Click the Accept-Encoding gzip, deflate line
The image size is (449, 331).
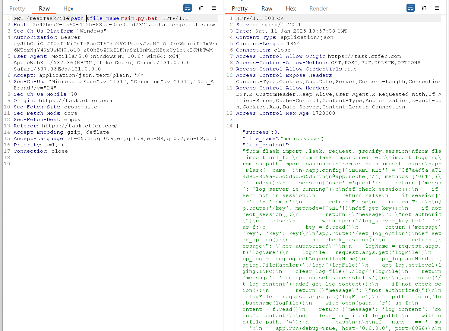(61, 132)
